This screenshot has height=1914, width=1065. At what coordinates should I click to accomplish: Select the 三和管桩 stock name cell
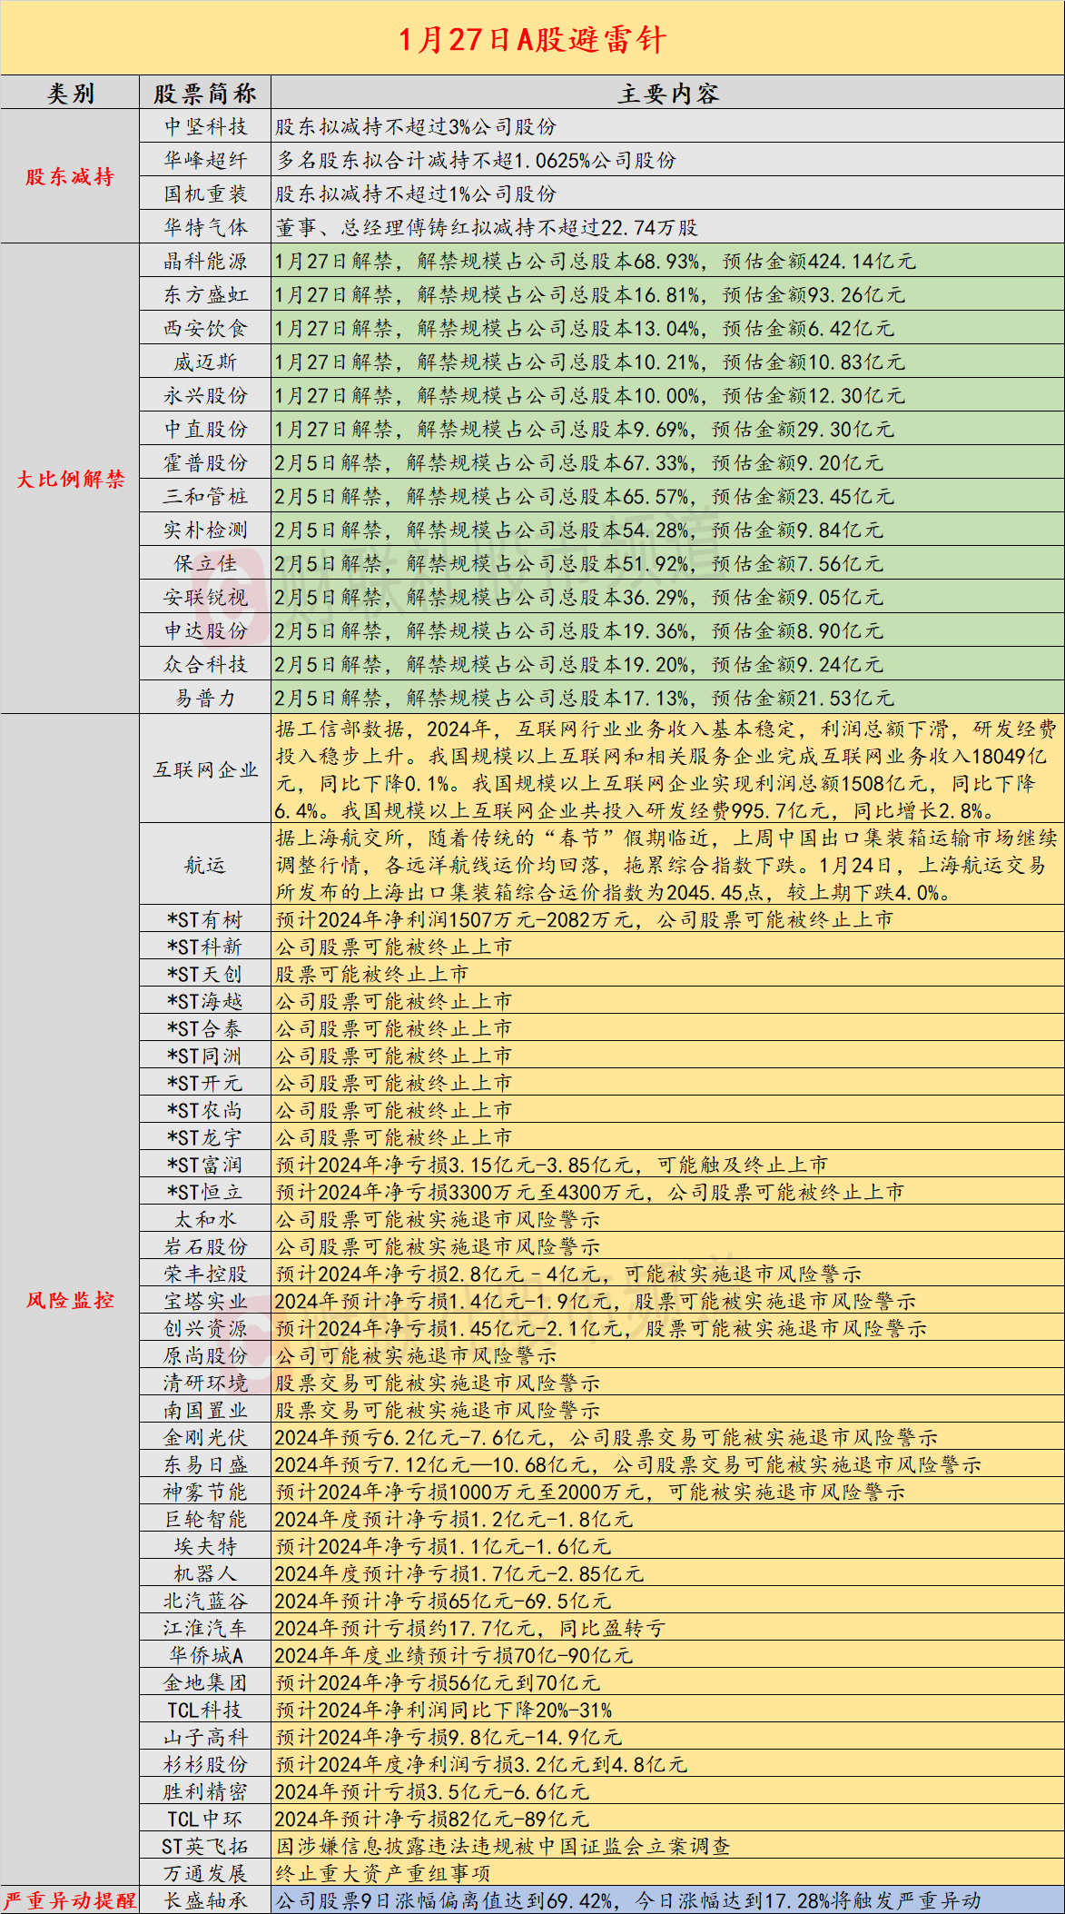pos(205,496)
